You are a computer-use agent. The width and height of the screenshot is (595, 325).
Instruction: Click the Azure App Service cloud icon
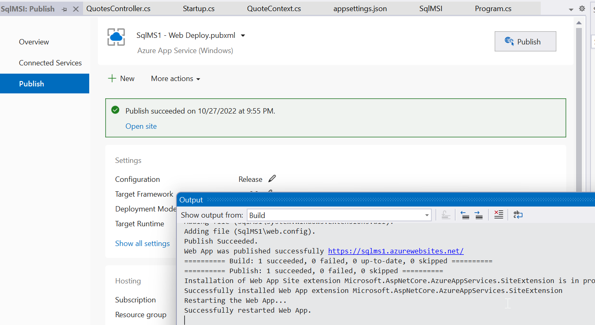(x=116, y=37)
